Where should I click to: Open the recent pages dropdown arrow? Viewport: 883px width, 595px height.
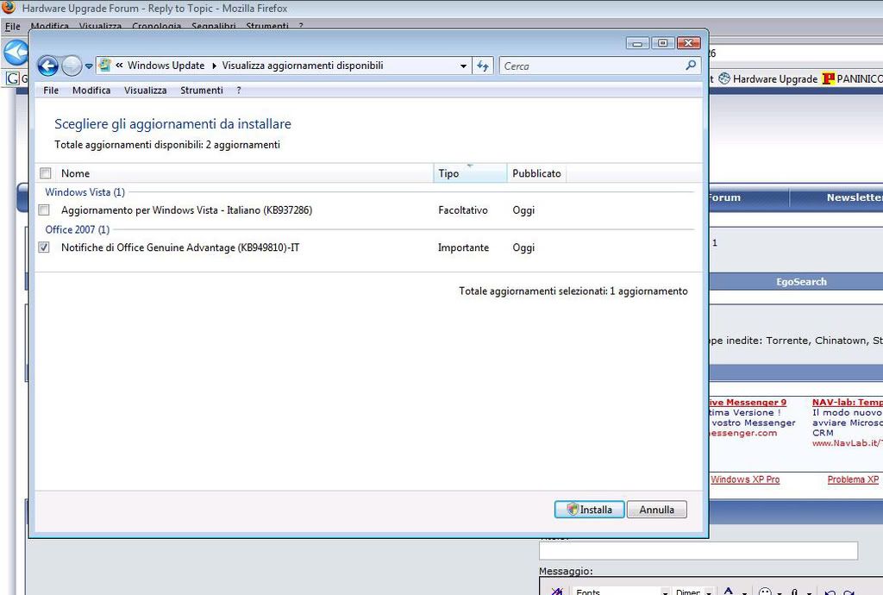pyautogui.click(x=89, y=66)
